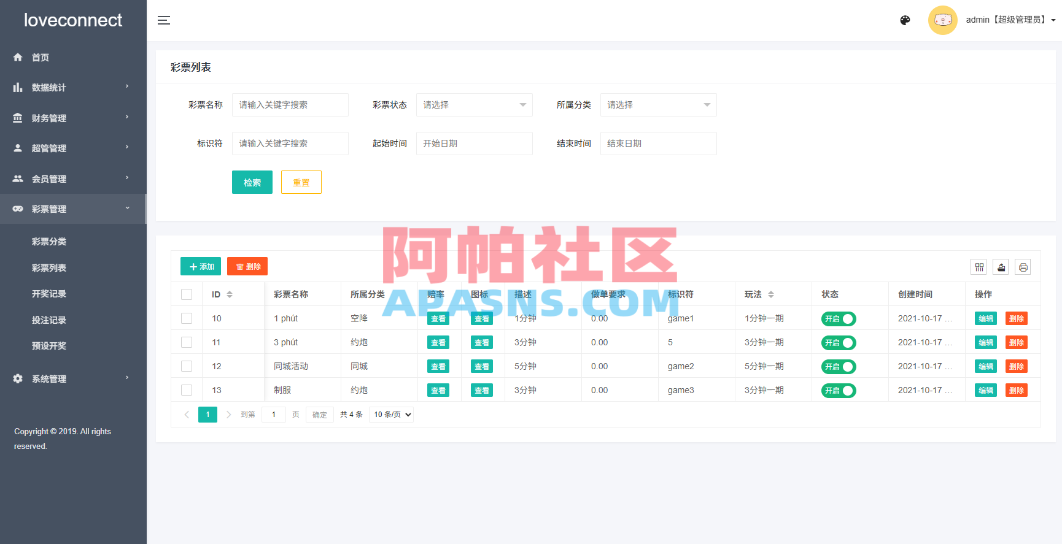The height and width of the screenshot is (544, 1062).
Task: Select the checkbox for row ID 12
Action: 187,366
